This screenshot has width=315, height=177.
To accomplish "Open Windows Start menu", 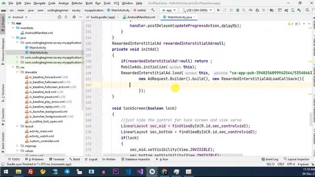I will click(x=6, y=172).
